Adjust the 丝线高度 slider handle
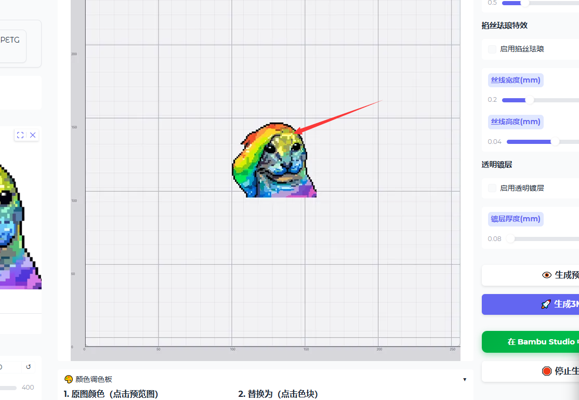 [x=555, y=142]
